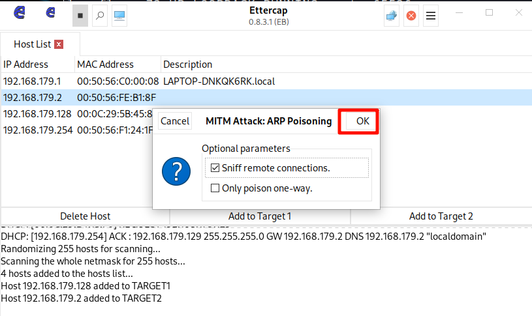Click the scan for hosts magnifier icon
Viewport: 532px width, 316px height.
(x=99, y=15)
